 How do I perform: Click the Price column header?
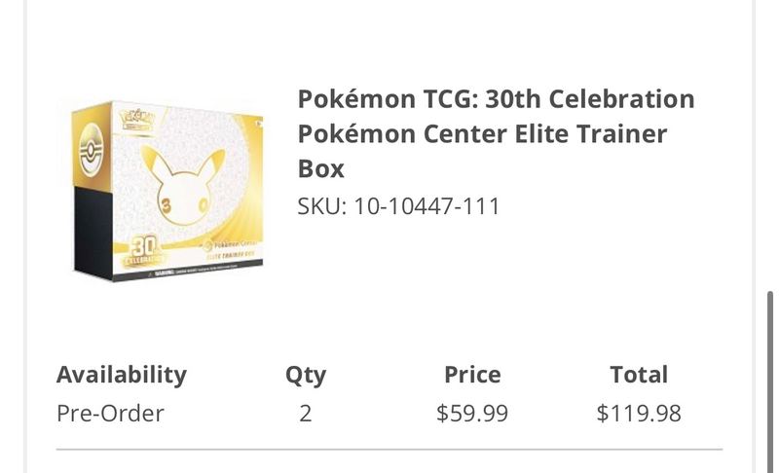(472, 375)
